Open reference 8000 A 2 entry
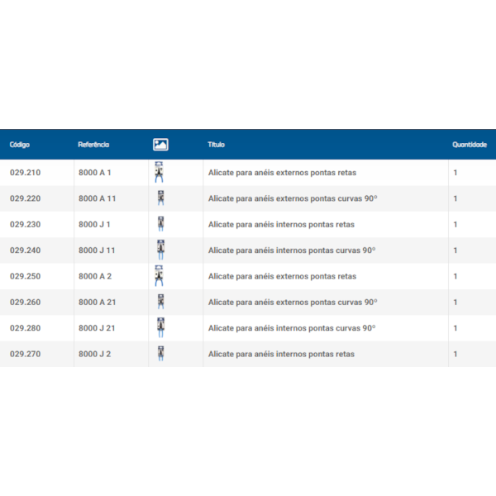 tap(95, 276)
